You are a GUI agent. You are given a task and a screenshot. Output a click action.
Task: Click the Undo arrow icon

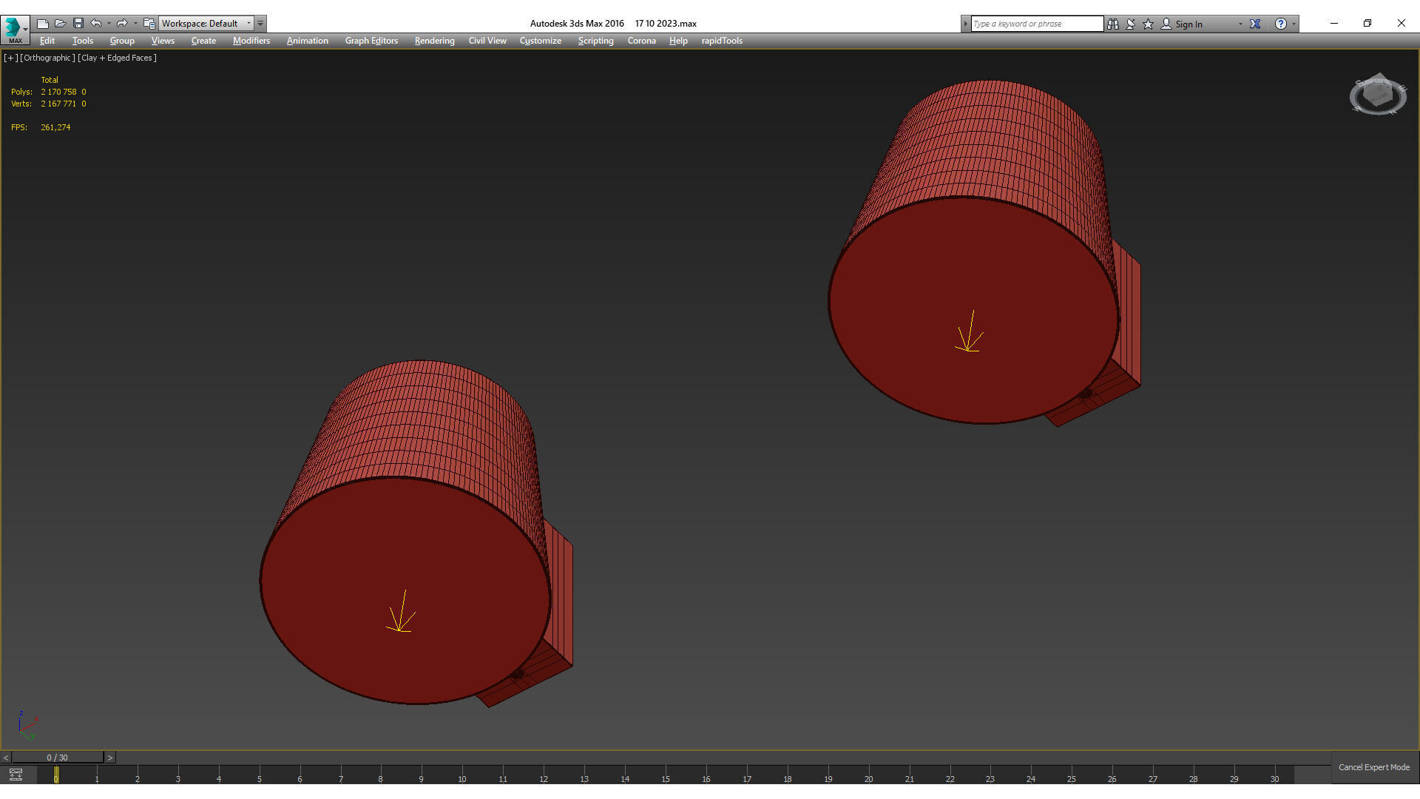[x=96, y=24]
